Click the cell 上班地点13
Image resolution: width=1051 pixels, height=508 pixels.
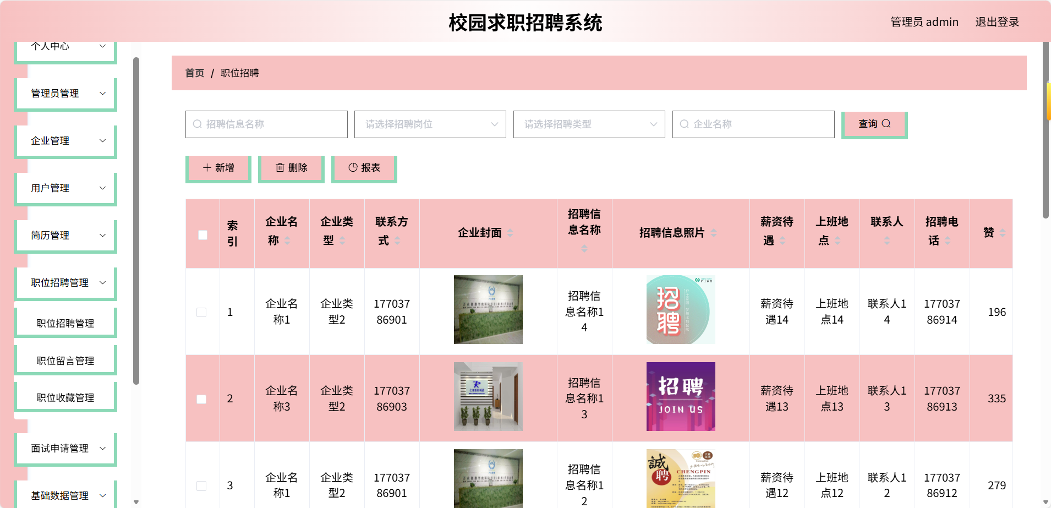(832, 398)
